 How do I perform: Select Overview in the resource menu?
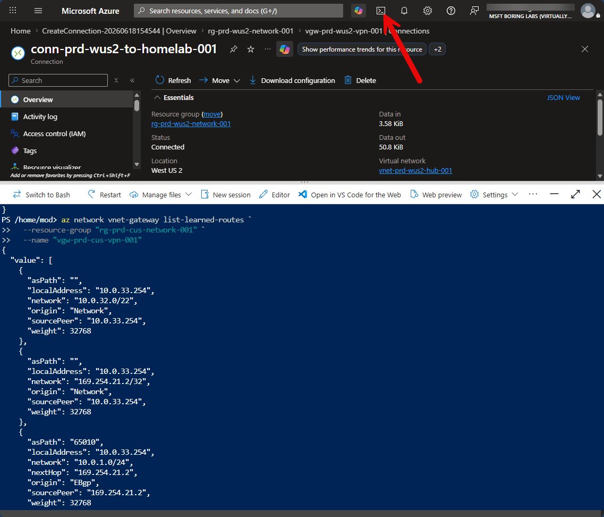(x=66, y=99)
